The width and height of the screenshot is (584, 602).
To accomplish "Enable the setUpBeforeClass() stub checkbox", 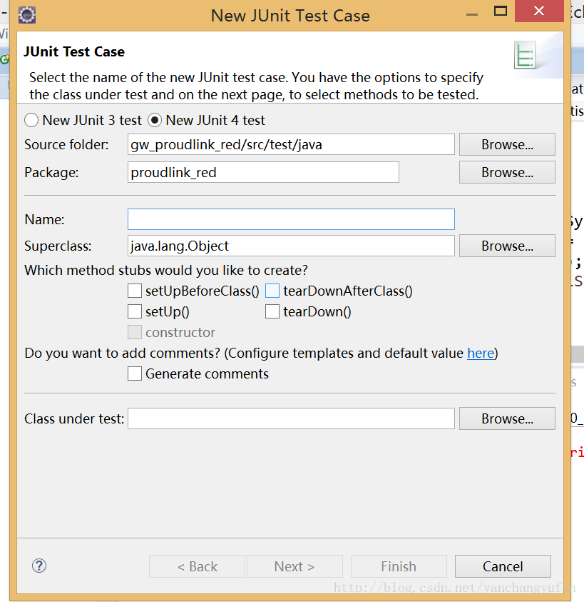I will click(135, 291).
